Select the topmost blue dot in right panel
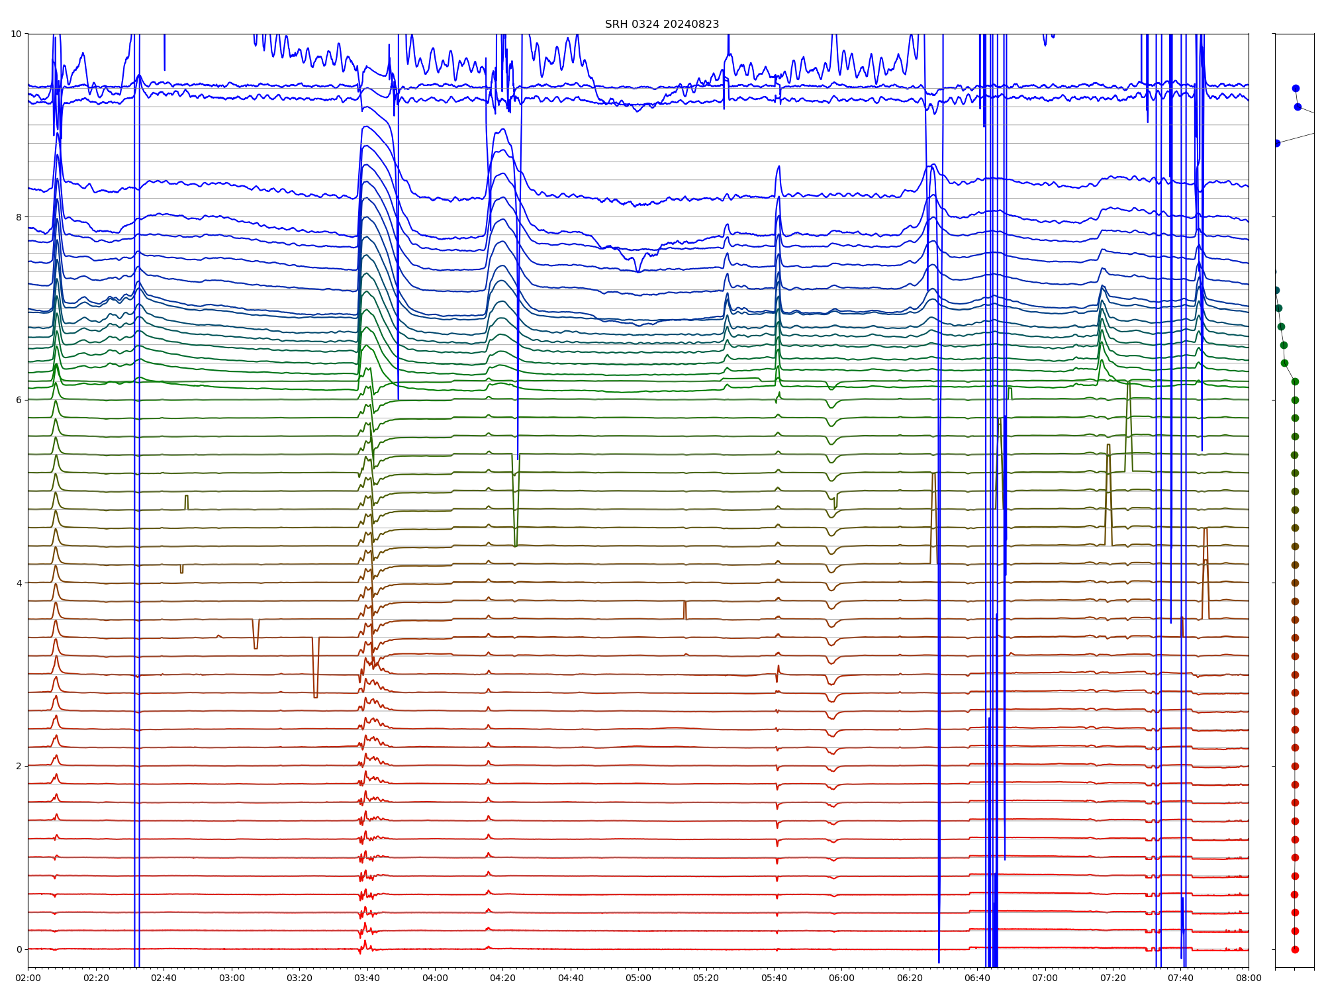Viewport: 1324px width, 993px height. click(x=1296, y=88)
